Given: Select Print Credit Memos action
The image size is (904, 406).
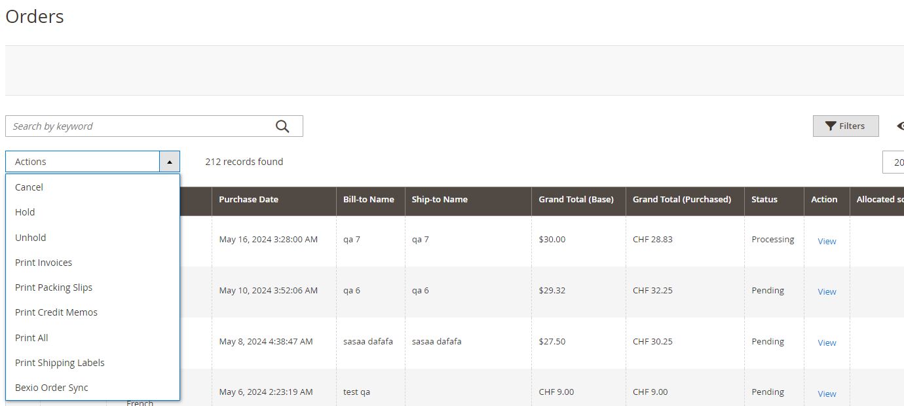Looking at the screenshot, I should 56,312.
